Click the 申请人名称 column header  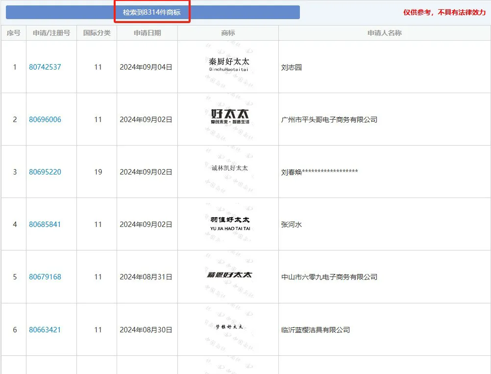(x=385, y=33)
